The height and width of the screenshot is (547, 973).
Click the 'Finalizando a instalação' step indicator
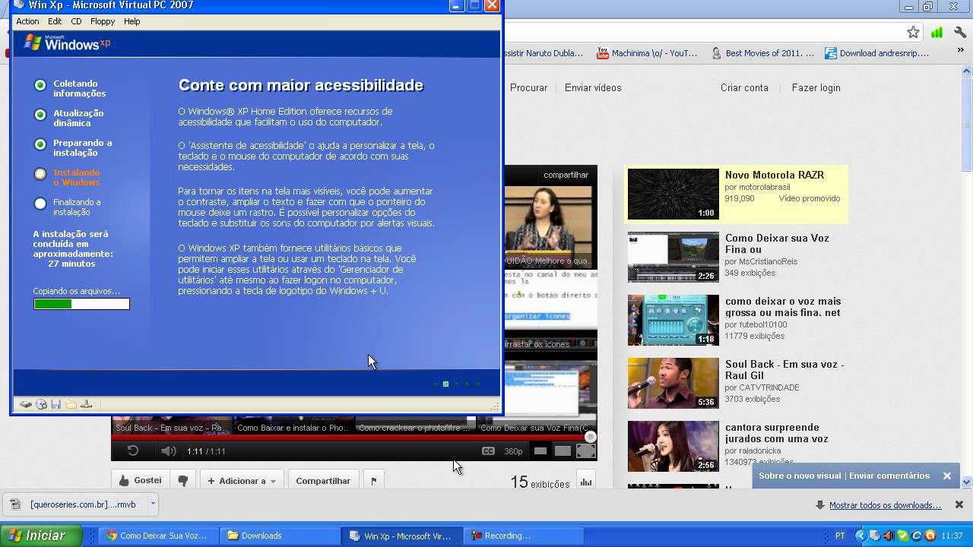pyautogui.click(x=40, y=204)
